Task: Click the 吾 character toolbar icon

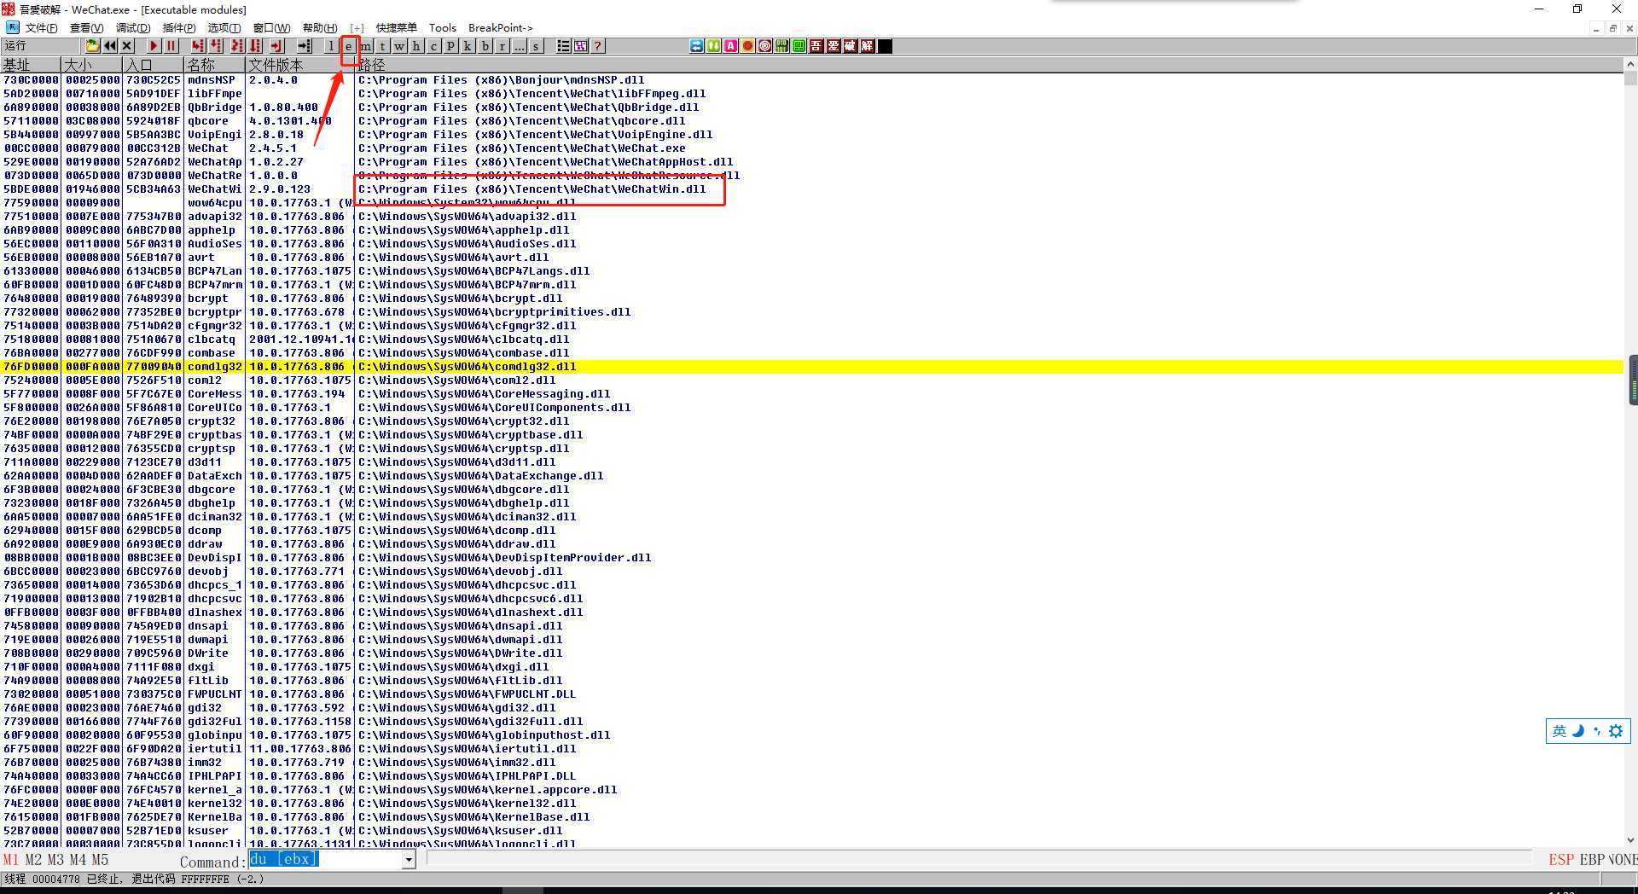Action: [816, 46]
